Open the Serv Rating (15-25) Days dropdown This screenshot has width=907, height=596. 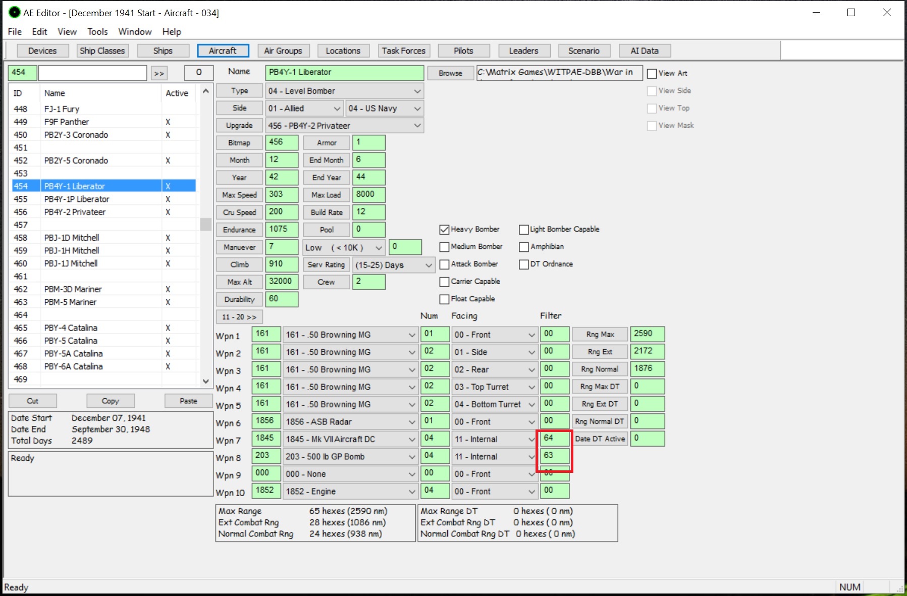pyautogui.click(x=394, y=265)
